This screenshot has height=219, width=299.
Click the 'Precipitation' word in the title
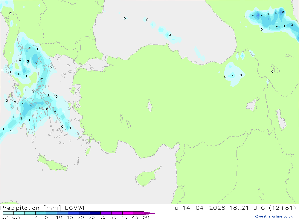[20, 208]
